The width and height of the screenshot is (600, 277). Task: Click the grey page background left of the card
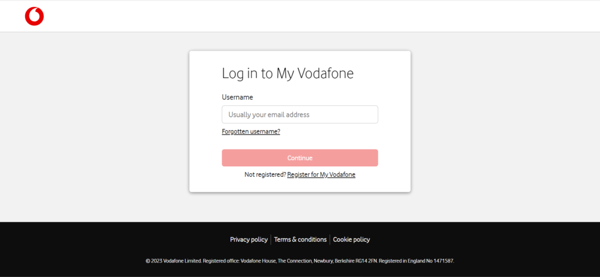(x=94, y=123)
